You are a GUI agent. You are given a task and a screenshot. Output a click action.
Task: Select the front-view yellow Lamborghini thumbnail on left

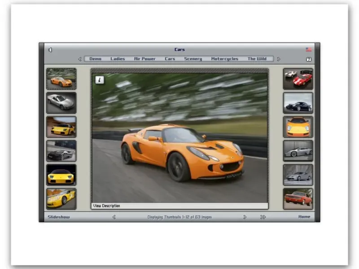tap(61, 174)
